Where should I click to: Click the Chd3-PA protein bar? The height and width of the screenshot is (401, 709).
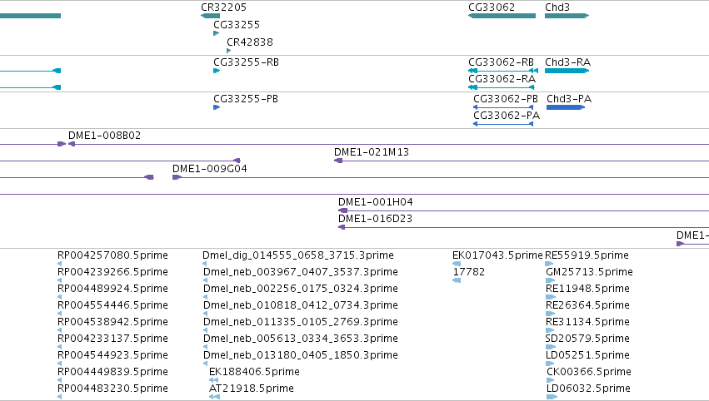pos(566,107)
